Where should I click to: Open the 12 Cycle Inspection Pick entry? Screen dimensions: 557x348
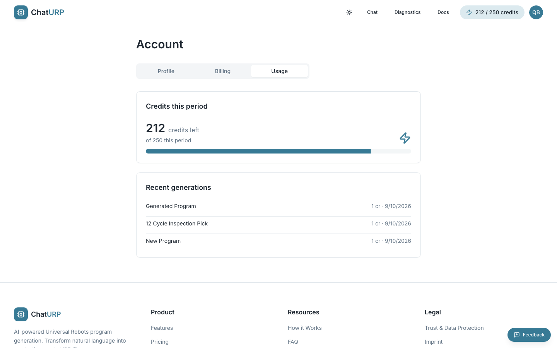(278, 223)
